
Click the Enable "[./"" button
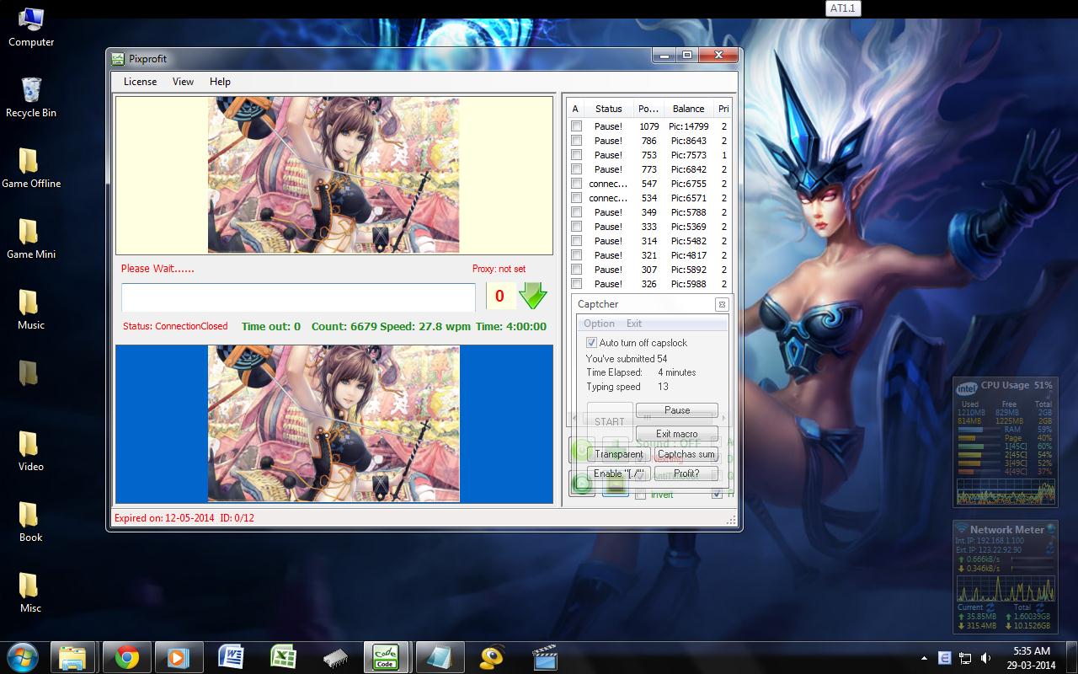(619, 473)
